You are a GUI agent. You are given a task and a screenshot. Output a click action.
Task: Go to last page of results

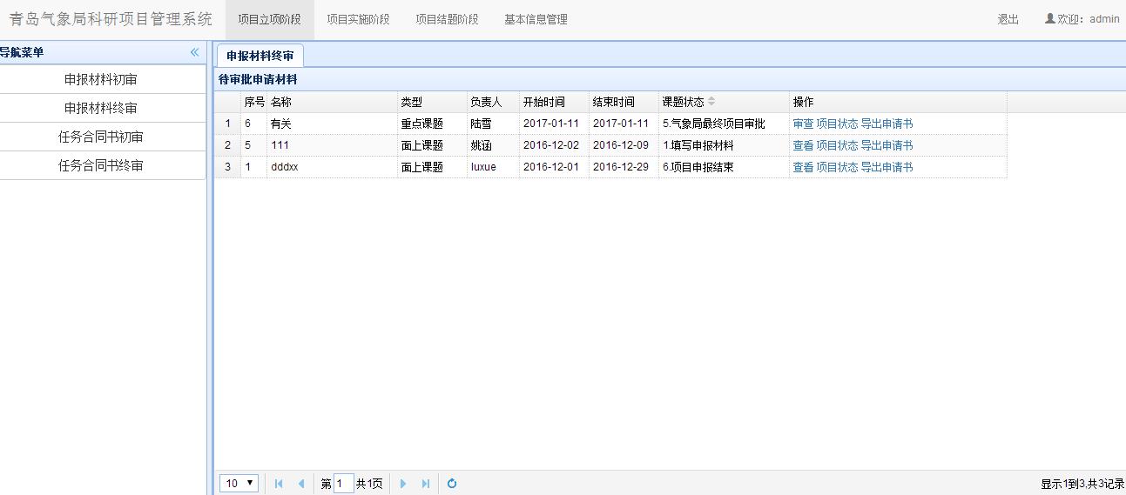426,484
